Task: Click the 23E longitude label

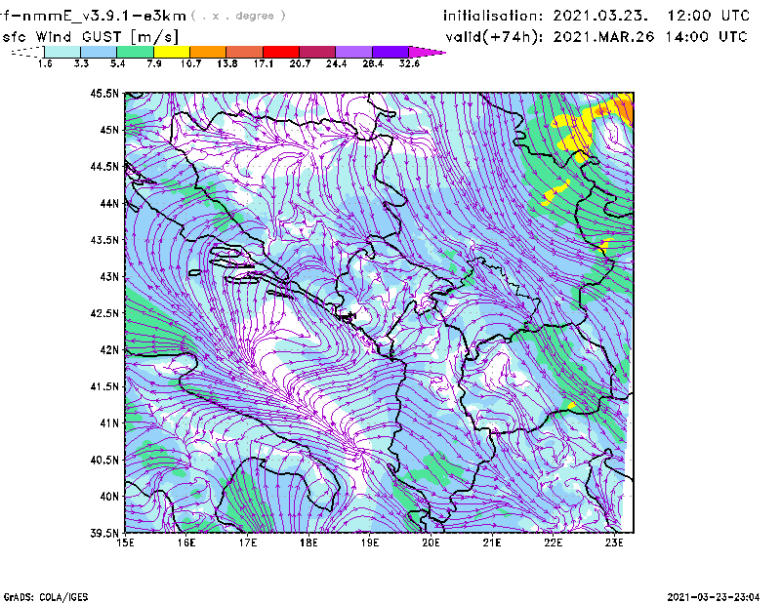Action: coord(614,543)
